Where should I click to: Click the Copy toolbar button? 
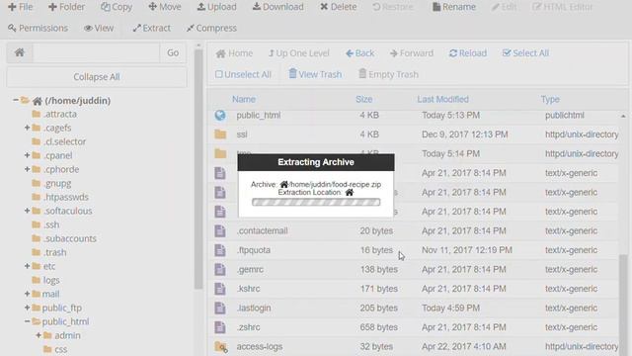click(x=117, y=7)
